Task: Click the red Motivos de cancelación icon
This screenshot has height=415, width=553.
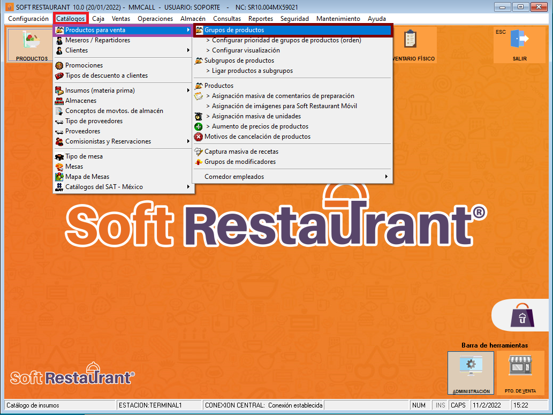Action: click(x=199, y=137)
